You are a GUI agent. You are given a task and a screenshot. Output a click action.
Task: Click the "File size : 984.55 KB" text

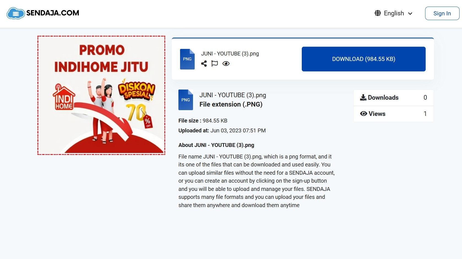click(203, 121)
